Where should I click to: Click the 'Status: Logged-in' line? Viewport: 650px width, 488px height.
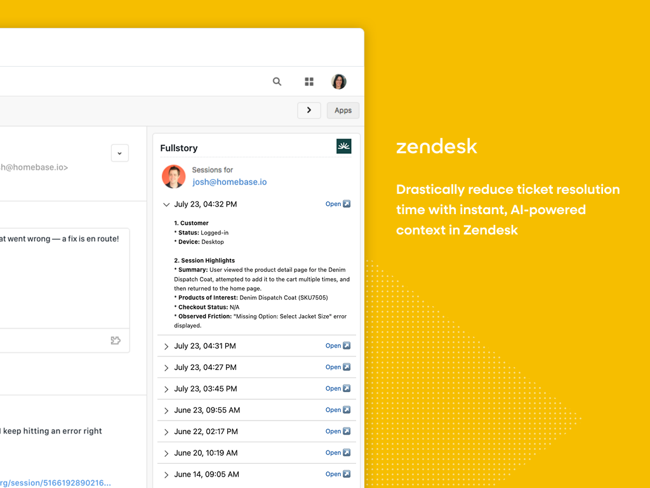(x=201, y=233)
